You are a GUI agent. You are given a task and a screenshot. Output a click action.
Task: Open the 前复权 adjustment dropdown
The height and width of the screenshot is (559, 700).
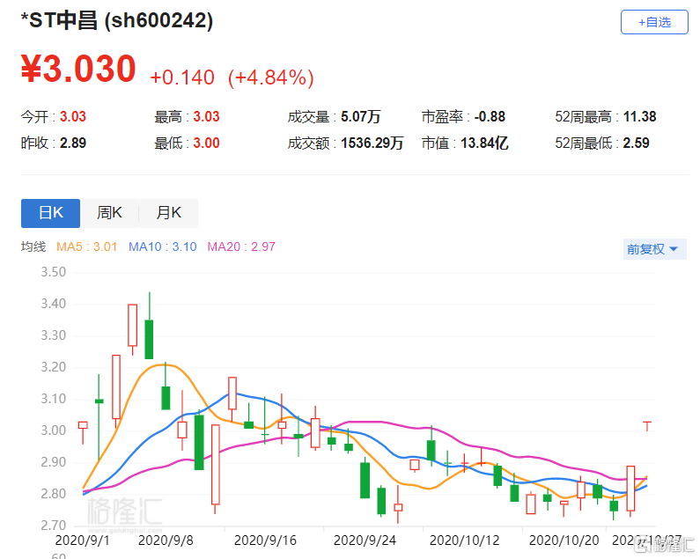pos(654,249)
